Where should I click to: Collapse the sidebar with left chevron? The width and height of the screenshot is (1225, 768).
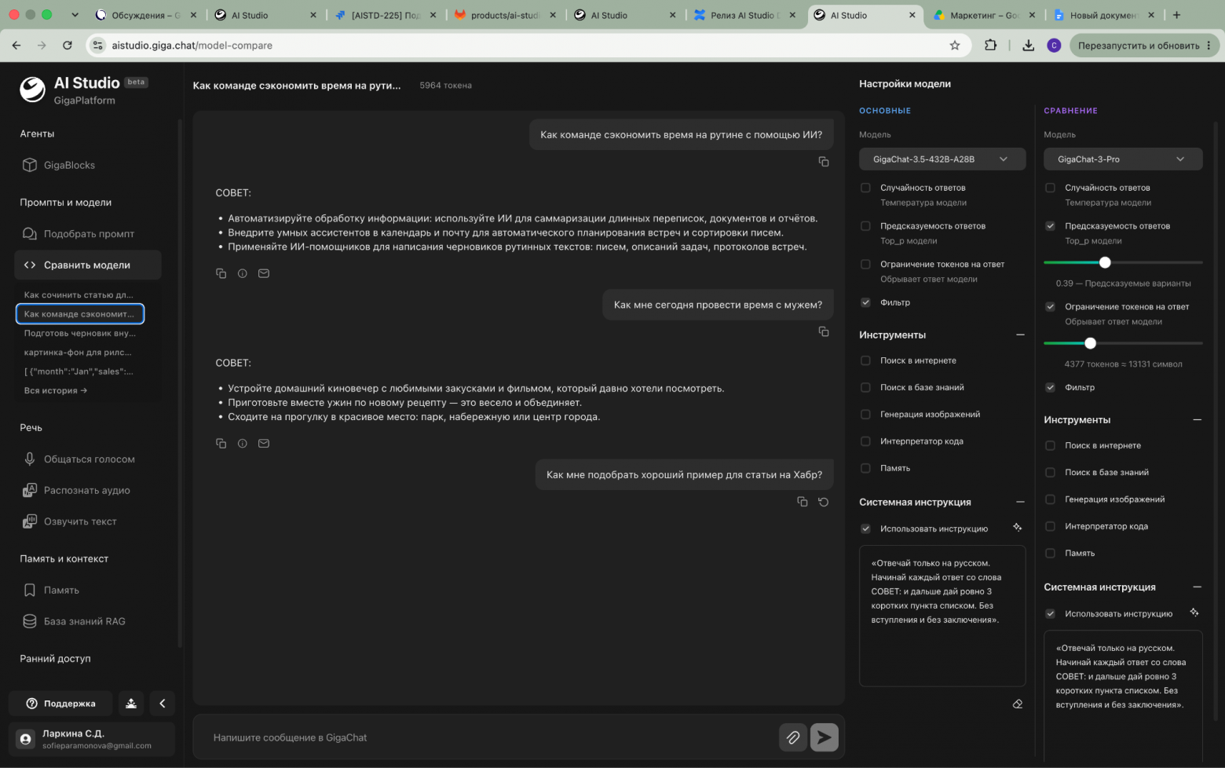tap(163, 704)
